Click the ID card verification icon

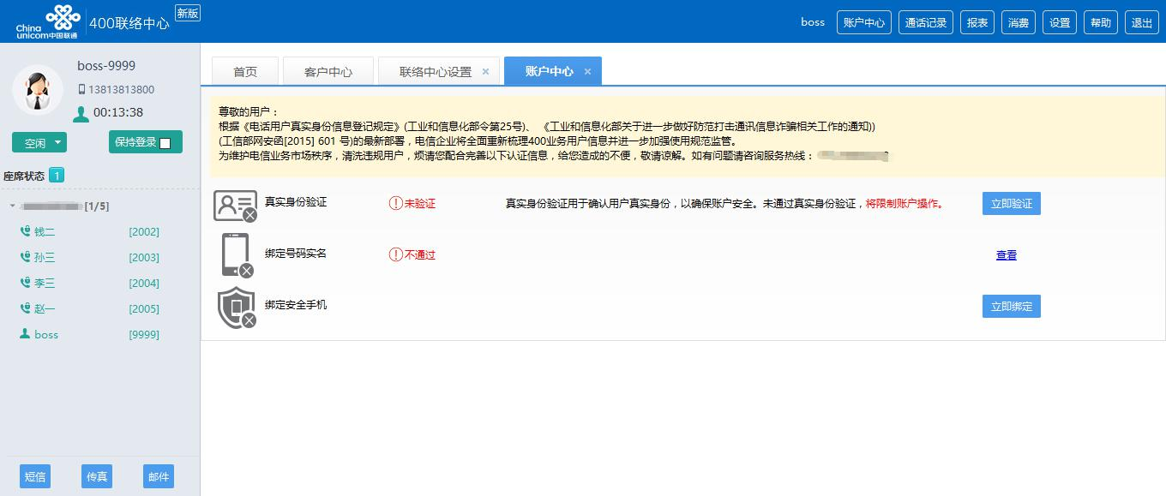pyautogui.click(x=235, y=205)
